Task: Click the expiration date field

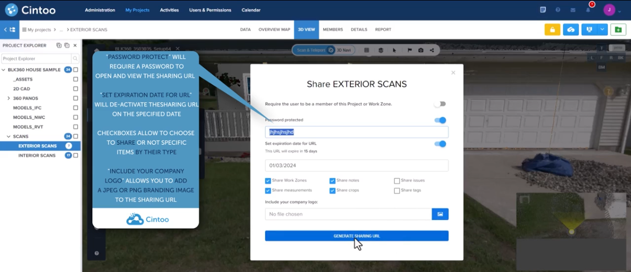Action: tap(357, 165)
